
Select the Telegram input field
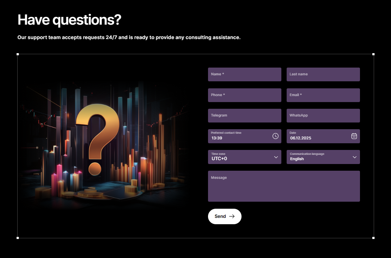click(244, 116)
